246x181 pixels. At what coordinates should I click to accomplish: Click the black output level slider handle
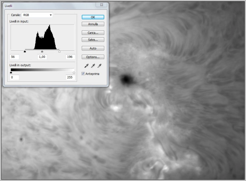tap(11, 73)
